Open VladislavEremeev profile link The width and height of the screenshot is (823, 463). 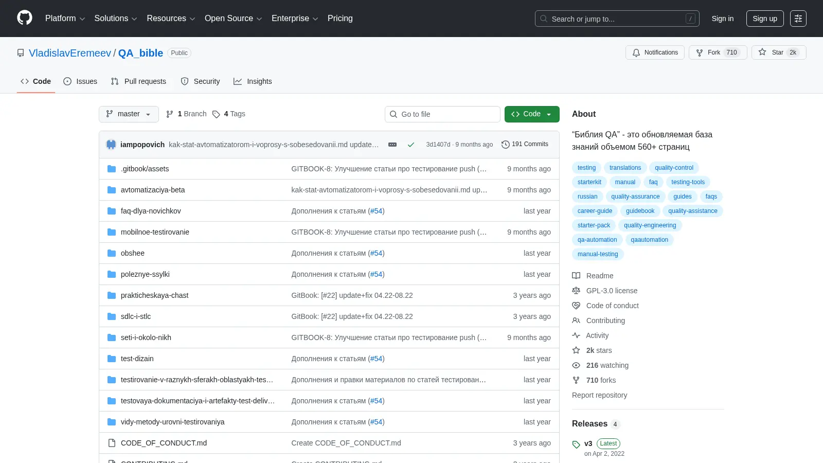[70, 53]
